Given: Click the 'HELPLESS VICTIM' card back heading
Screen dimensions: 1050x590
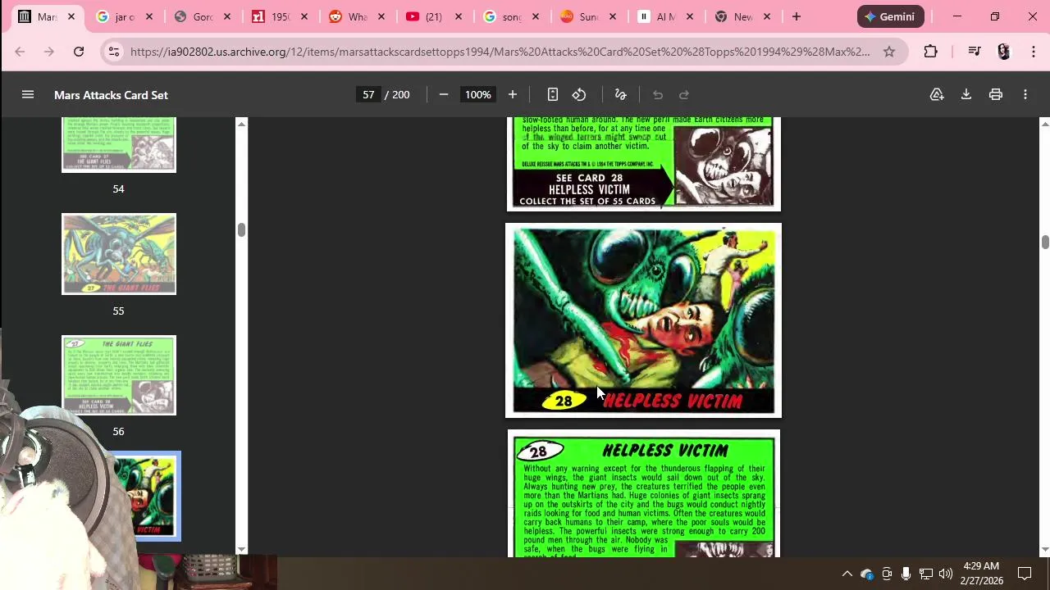Looking at the screenshot, I should coord(665,451).
